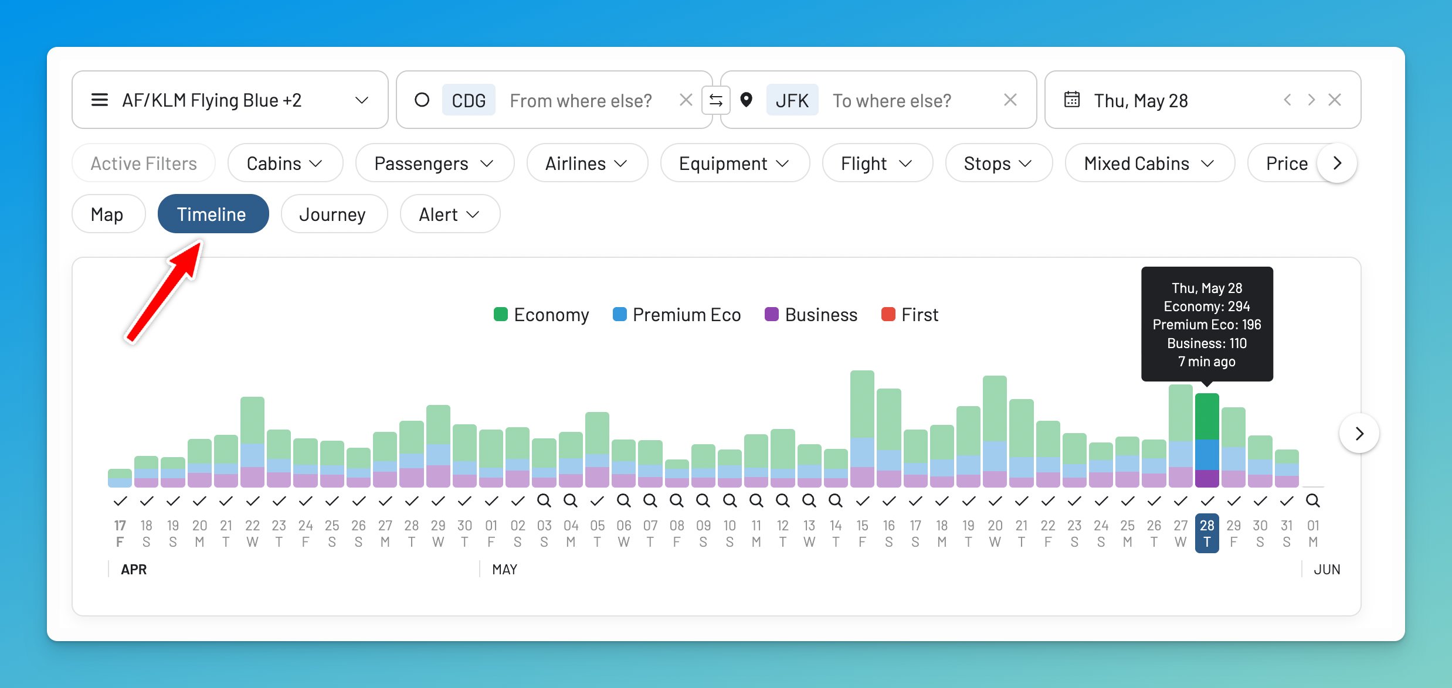This screenshot has height=688, width=1452.
Task: Clear the CDG origin with the X icon
Action: 686,100
